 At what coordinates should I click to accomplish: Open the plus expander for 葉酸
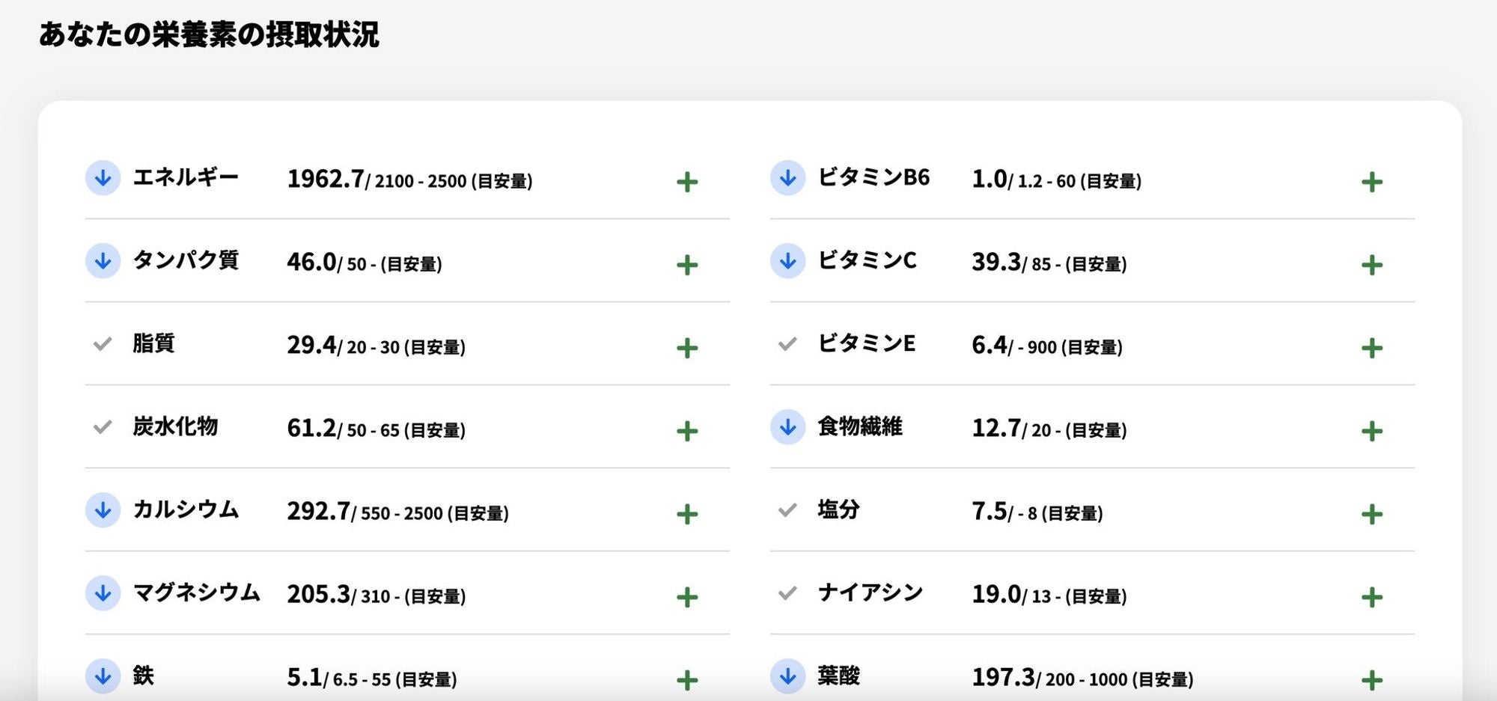tap(1371, 680)
